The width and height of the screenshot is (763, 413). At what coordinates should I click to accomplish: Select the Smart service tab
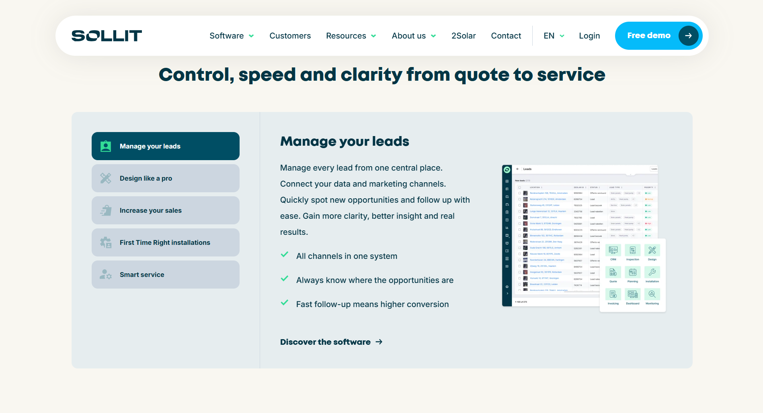[166, 275]
